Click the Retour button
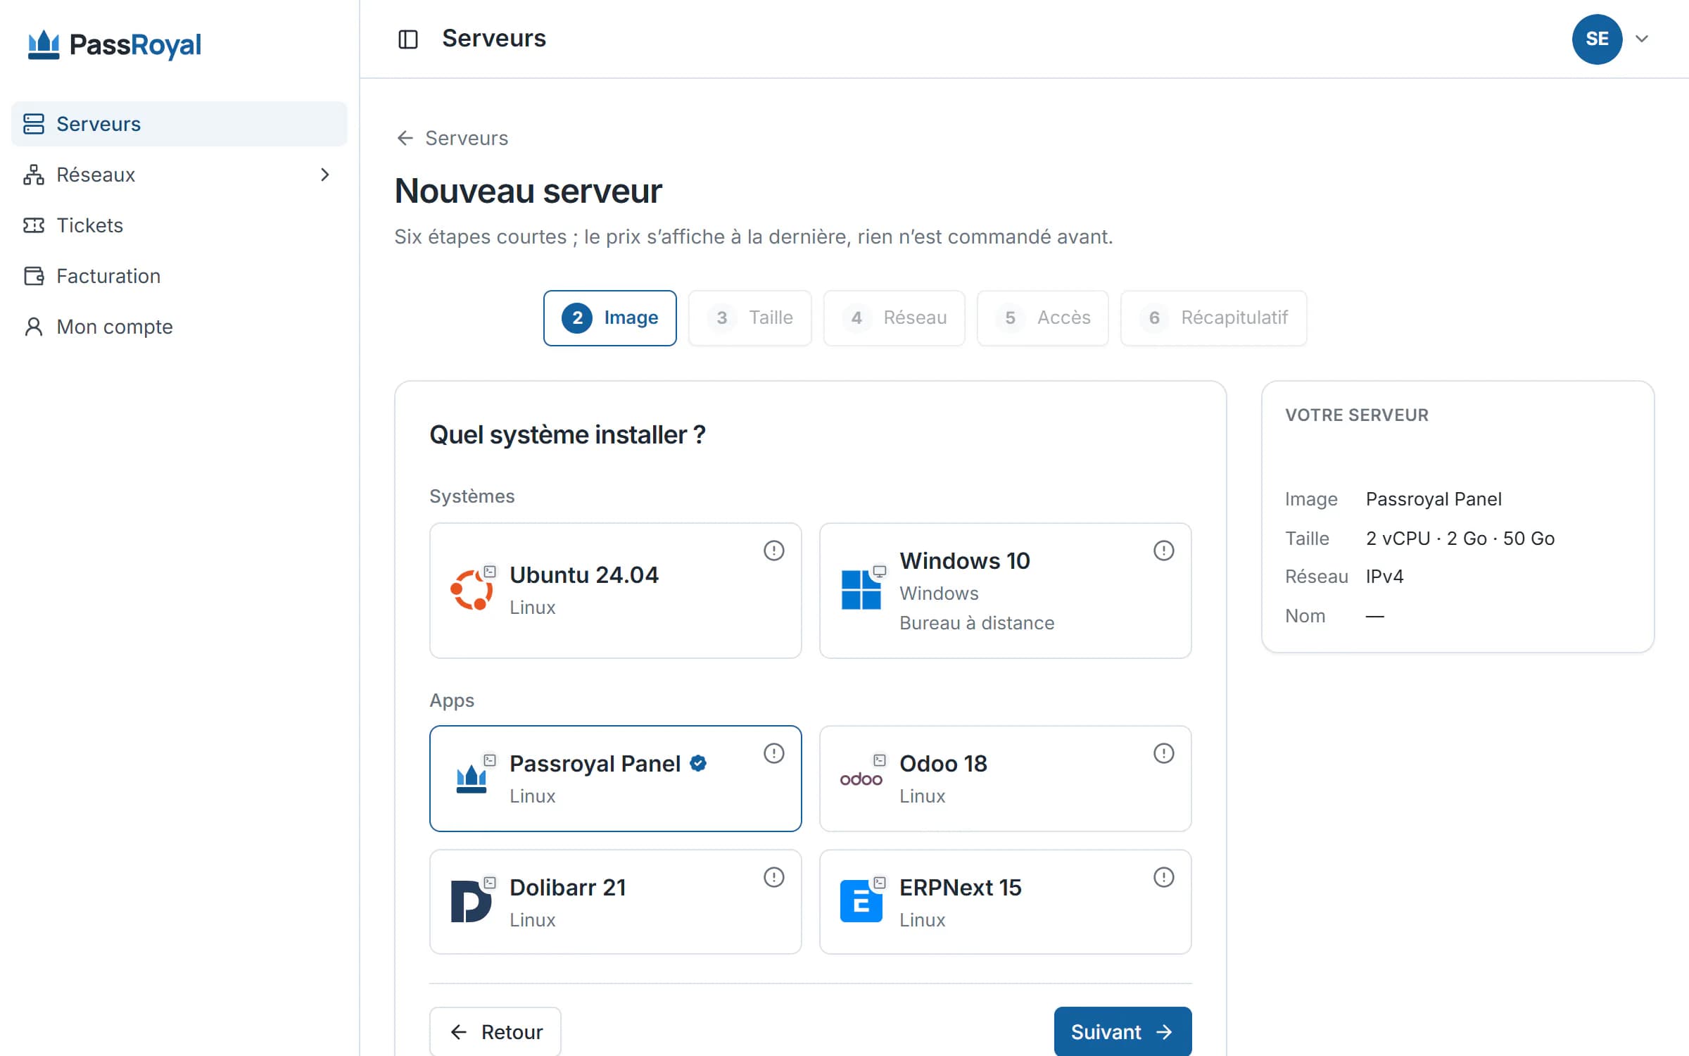Viewport: 1689px width, 1056px height. pos(495,1031)
